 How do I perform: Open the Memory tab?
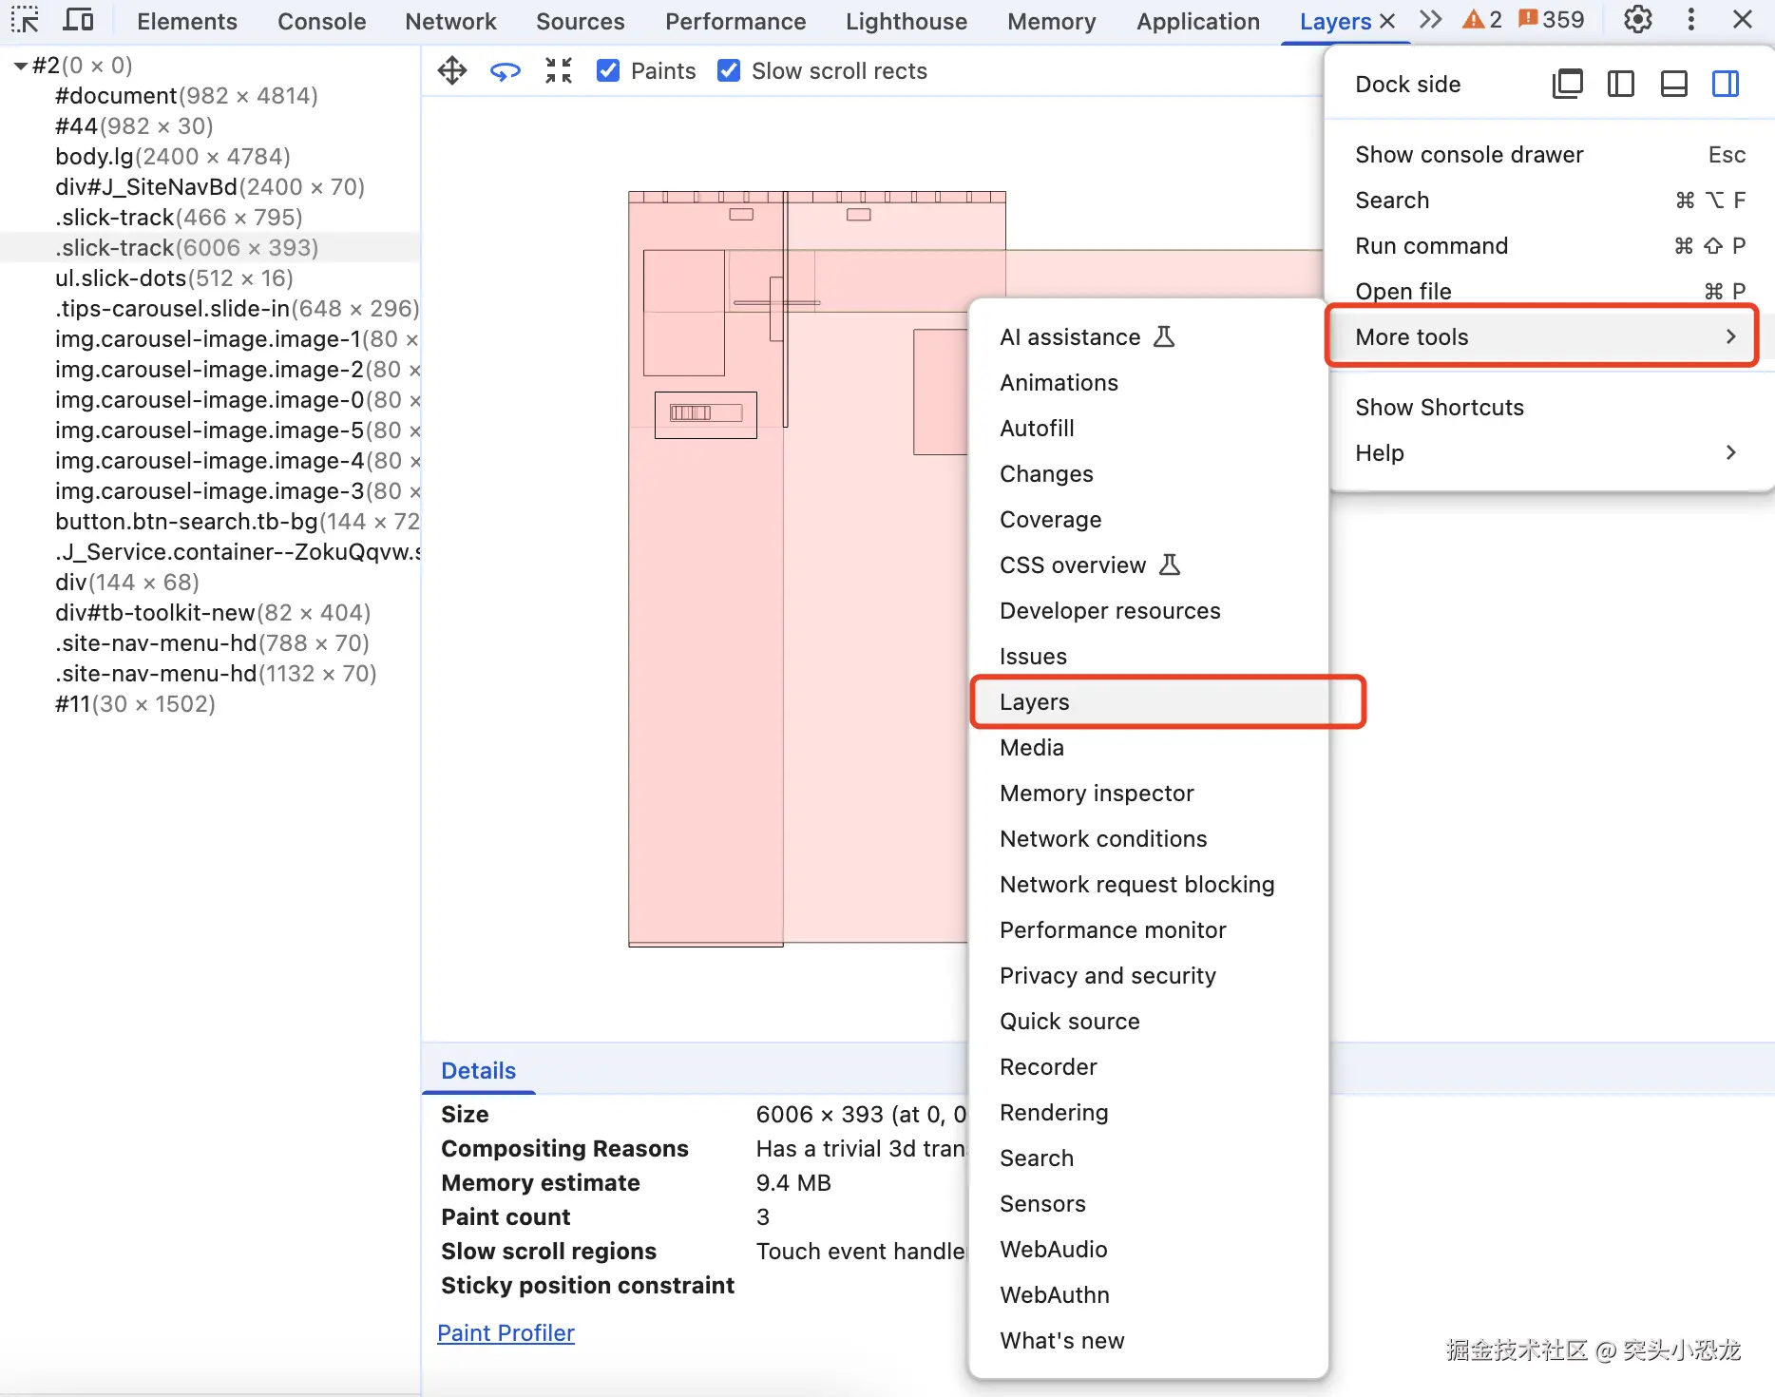[x=1052, y=21]
